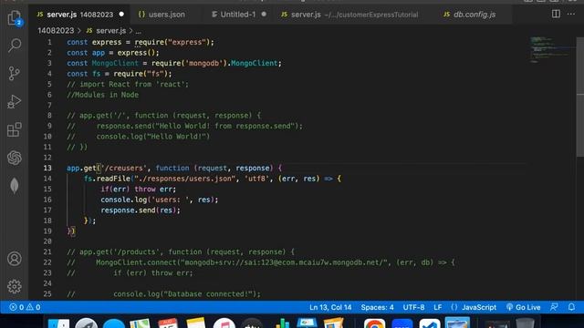Open the Explorer view in the activity bar
584x328 pixels.
15,18
